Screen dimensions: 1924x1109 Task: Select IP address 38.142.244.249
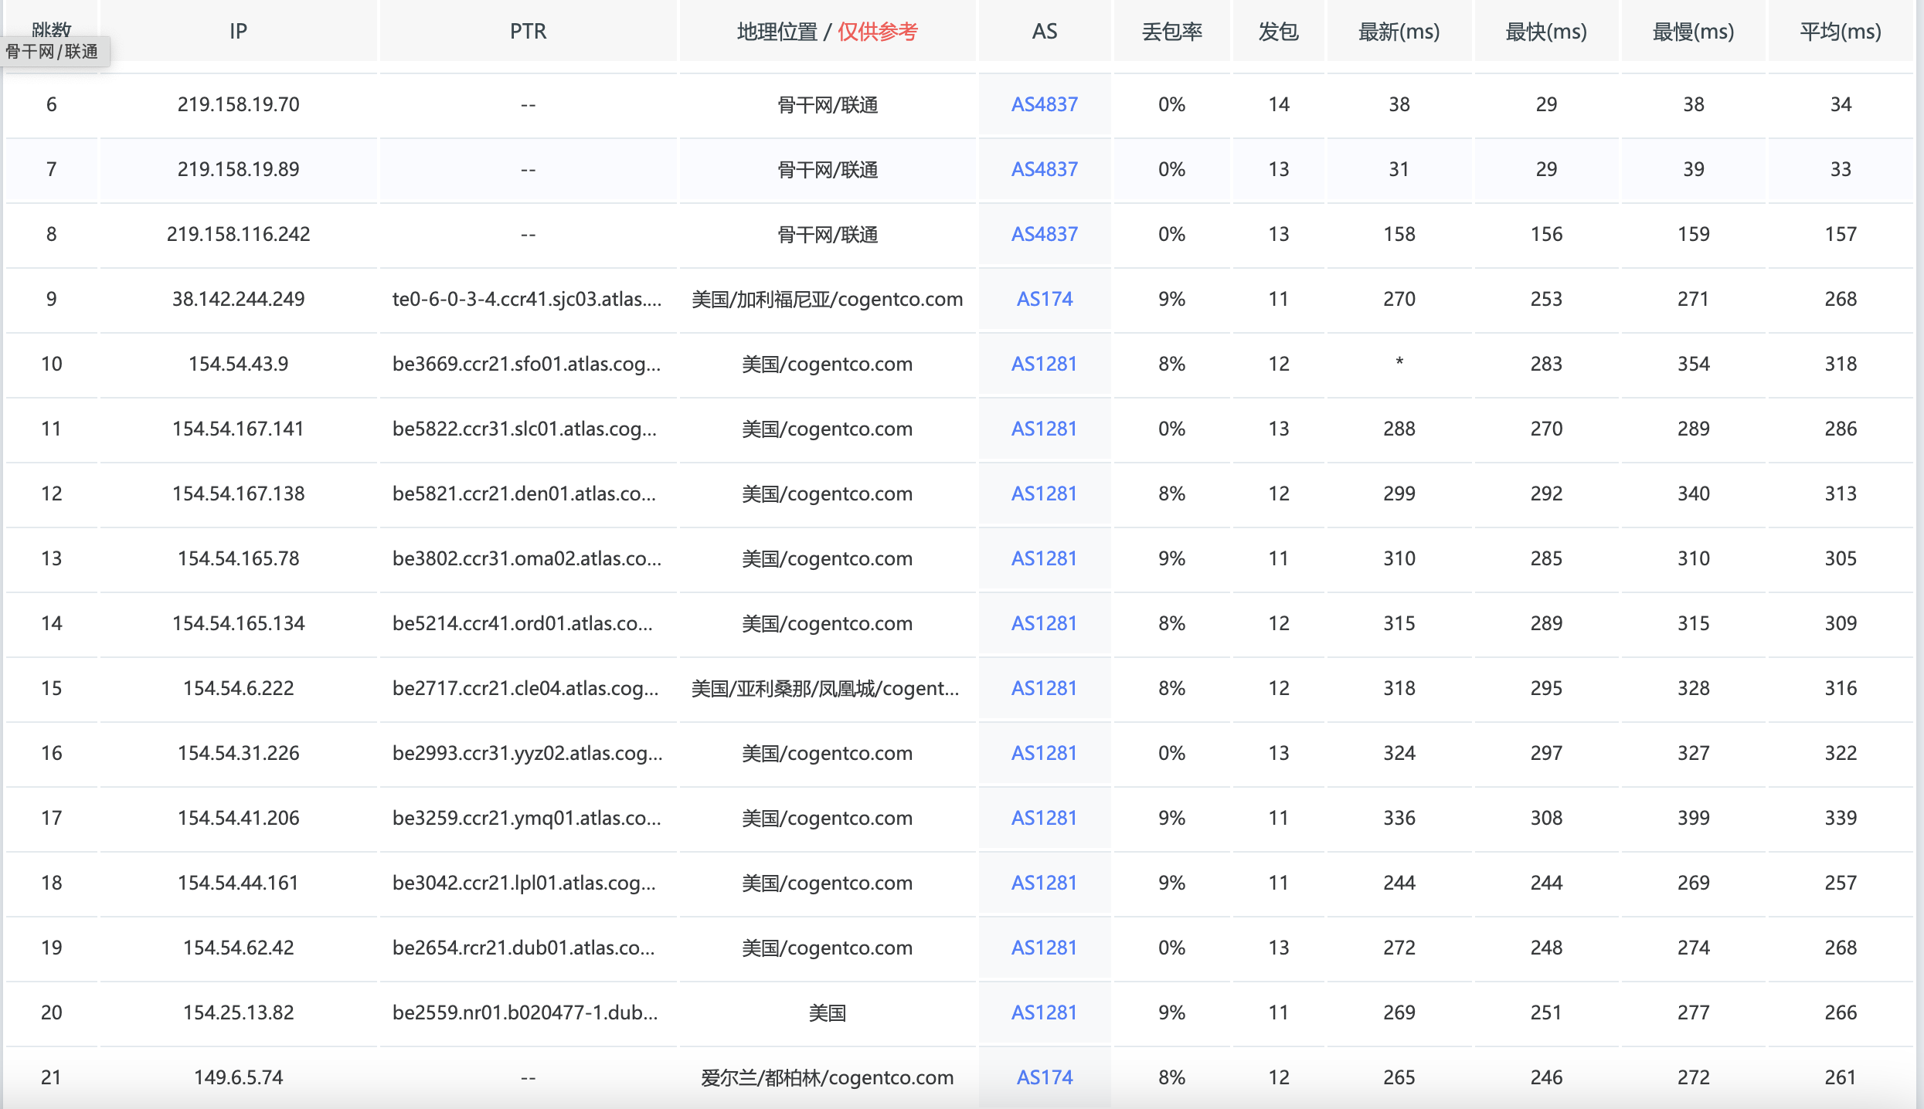[x=238, y=299]
